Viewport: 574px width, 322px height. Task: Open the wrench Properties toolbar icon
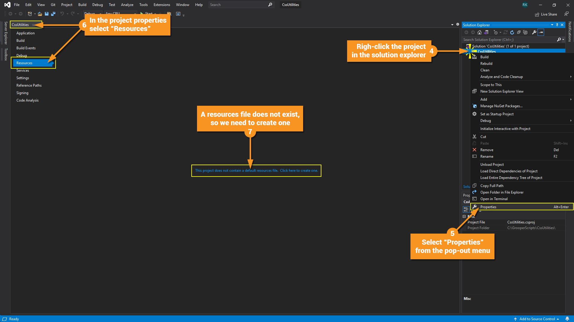coord(534,32)
